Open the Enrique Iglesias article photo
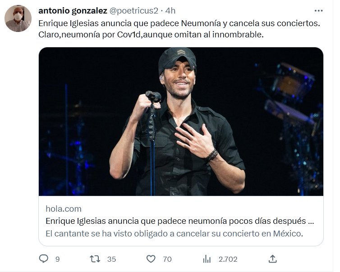The height and width of the screenshot is (272, 340). tap(181, 122)
